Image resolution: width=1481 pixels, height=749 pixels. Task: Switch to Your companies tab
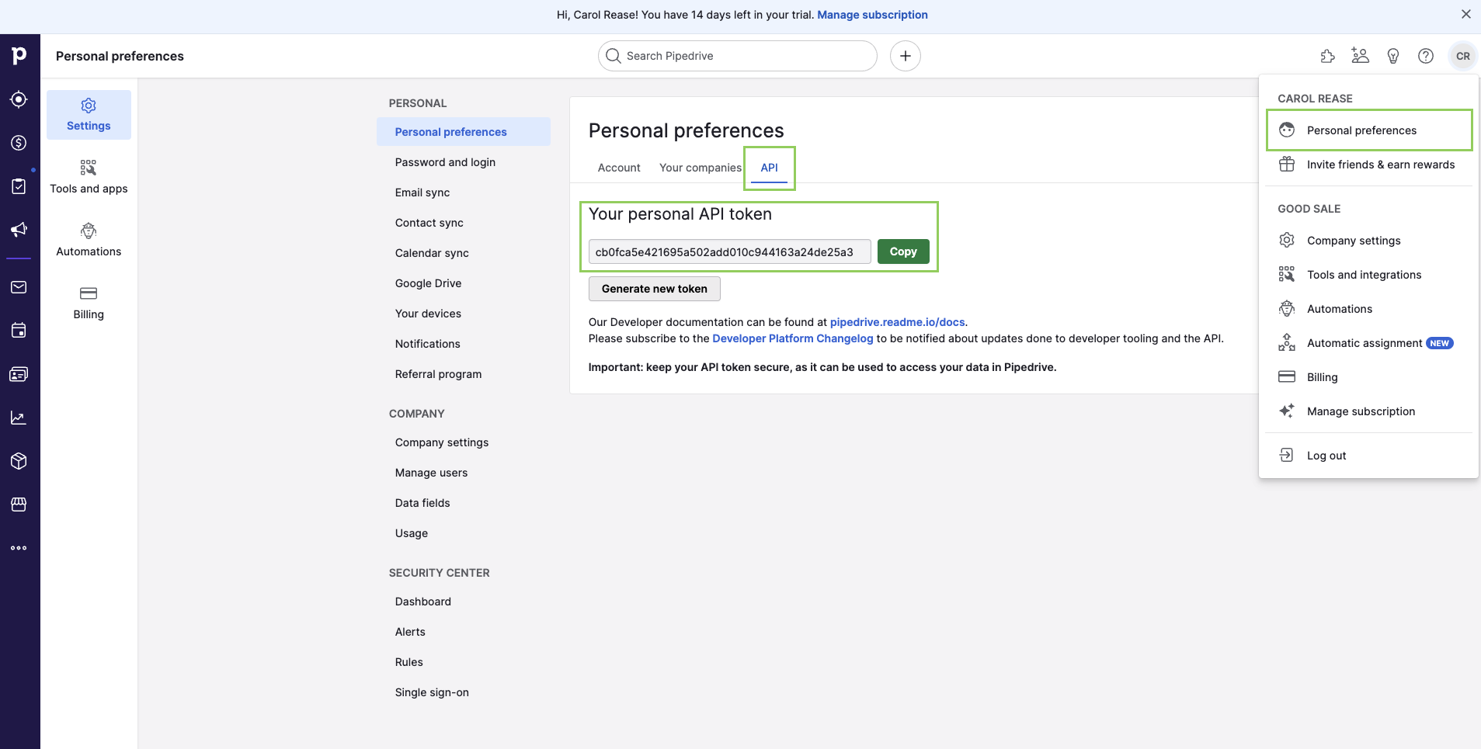700,168
